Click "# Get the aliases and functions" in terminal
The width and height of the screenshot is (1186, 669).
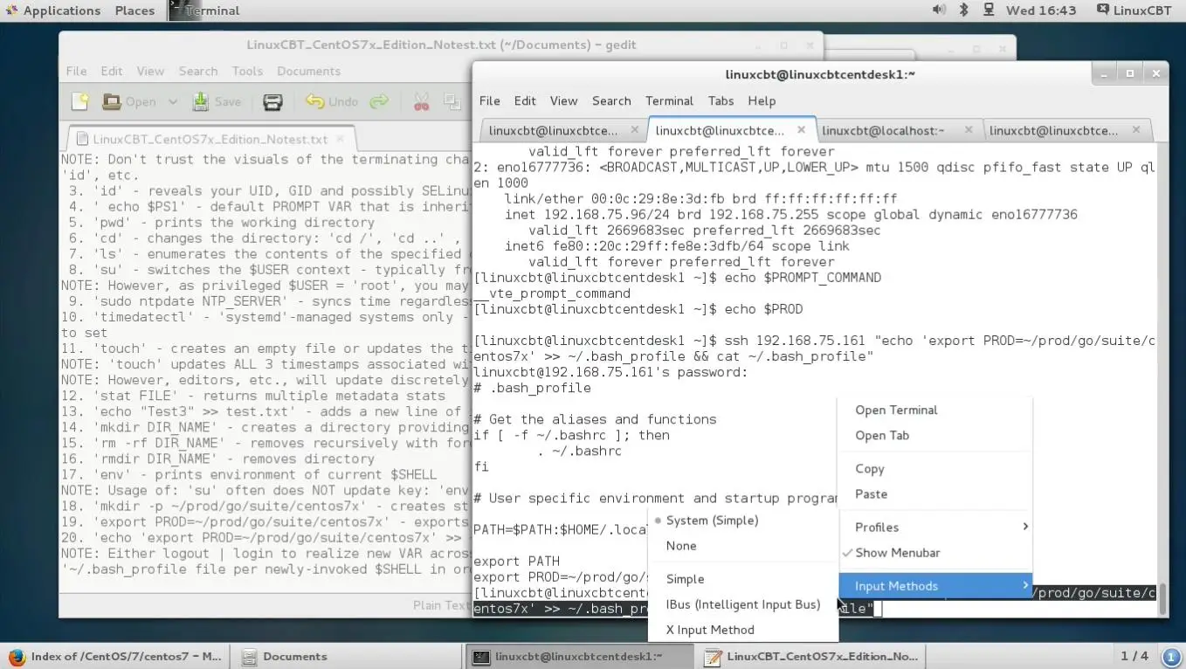click(595, 419)
